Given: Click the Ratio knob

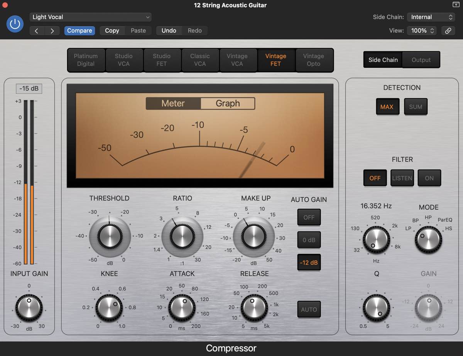Looking at the screenshot, I should 182,236.
